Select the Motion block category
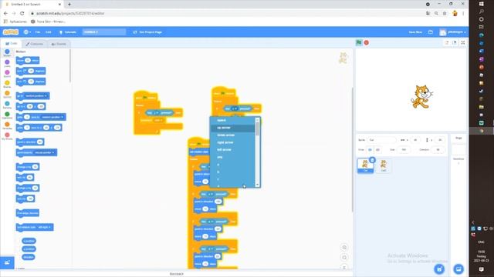This screenshot has width=494, height=277. point(7,53)
